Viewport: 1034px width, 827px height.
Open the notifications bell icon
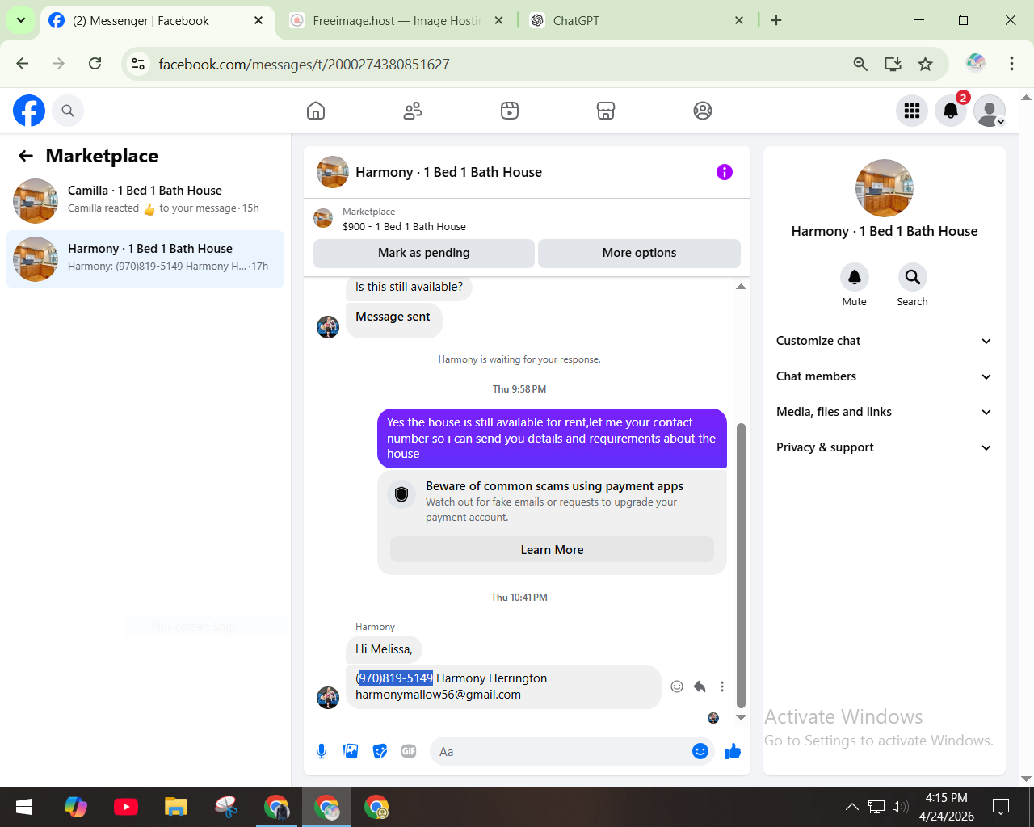(951, 111)
